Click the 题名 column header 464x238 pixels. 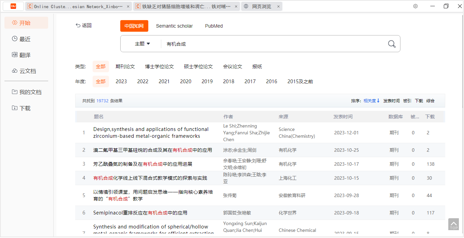[x=99, y=117]
